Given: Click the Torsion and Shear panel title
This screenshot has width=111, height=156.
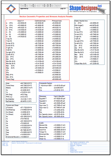Looking at the screenshot, I should coord(12,105).
